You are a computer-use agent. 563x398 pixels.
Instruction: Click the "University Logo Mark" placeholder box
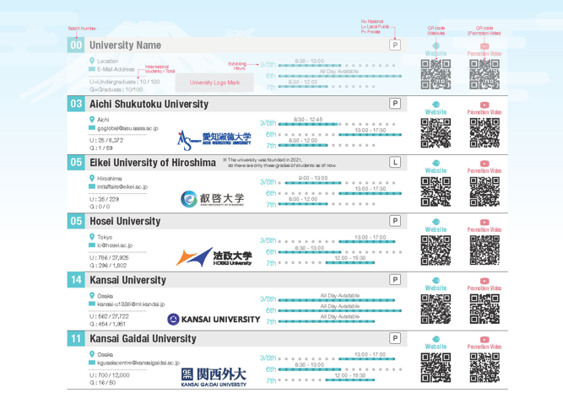214,83
